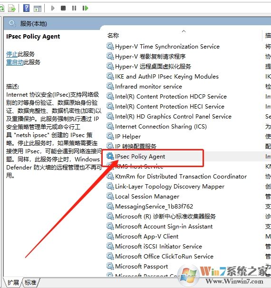
Task: Click gear icon beside Local Session Manager
Action: (110, 196)
